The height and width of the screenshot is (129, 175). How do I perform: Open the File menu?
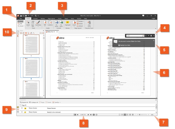(x=21, y=18)
